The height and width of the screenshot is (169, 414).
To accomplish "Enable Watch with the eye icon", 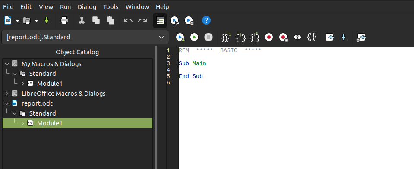I will [297, 37].
